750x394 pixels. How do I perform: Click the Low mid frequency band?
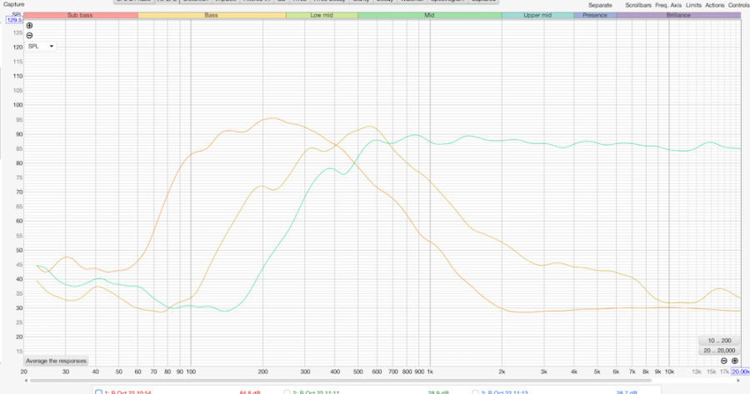tap(322, 15)
